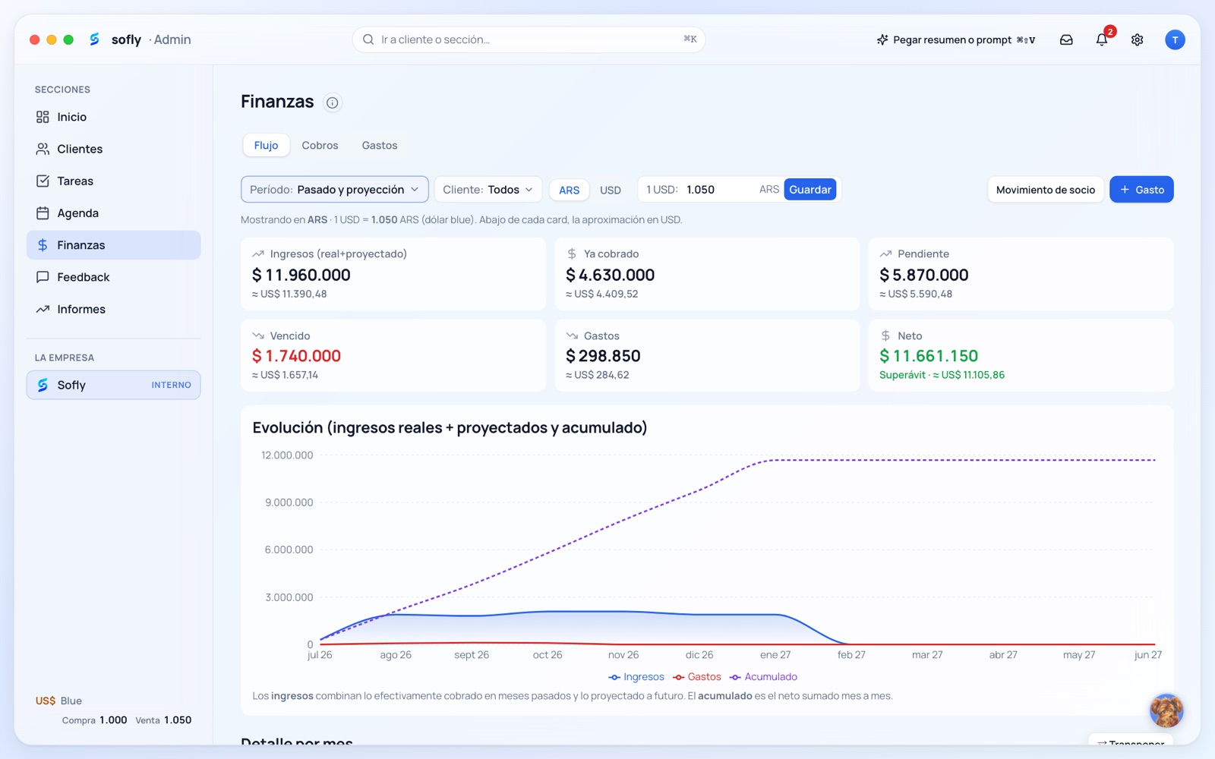Click the Ingresos (real+proyectado) card
Screen dimensions: 1215x759
(393, 274)
